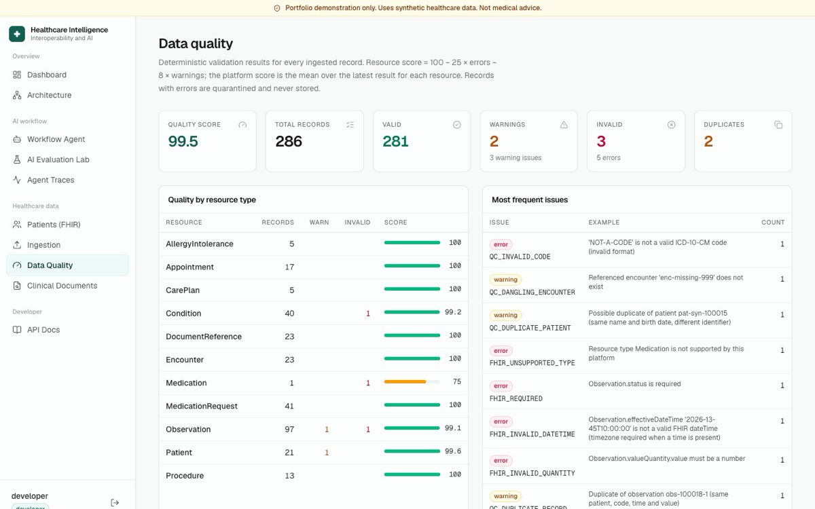Click the Quality Score value 99.5
The image size is (815, 509).
point(183,141)
